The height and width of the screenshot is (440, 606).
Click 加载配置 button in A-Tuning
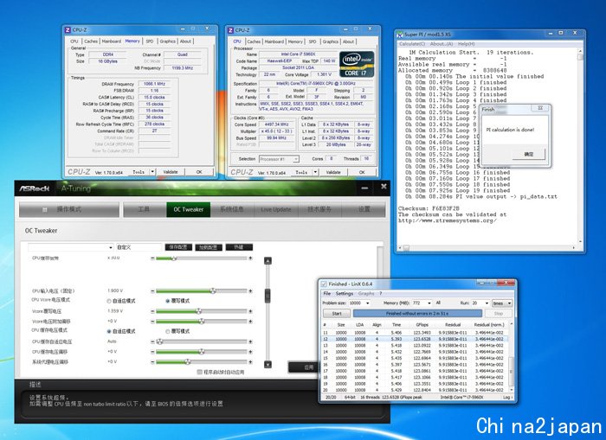[x=209, y=247]
